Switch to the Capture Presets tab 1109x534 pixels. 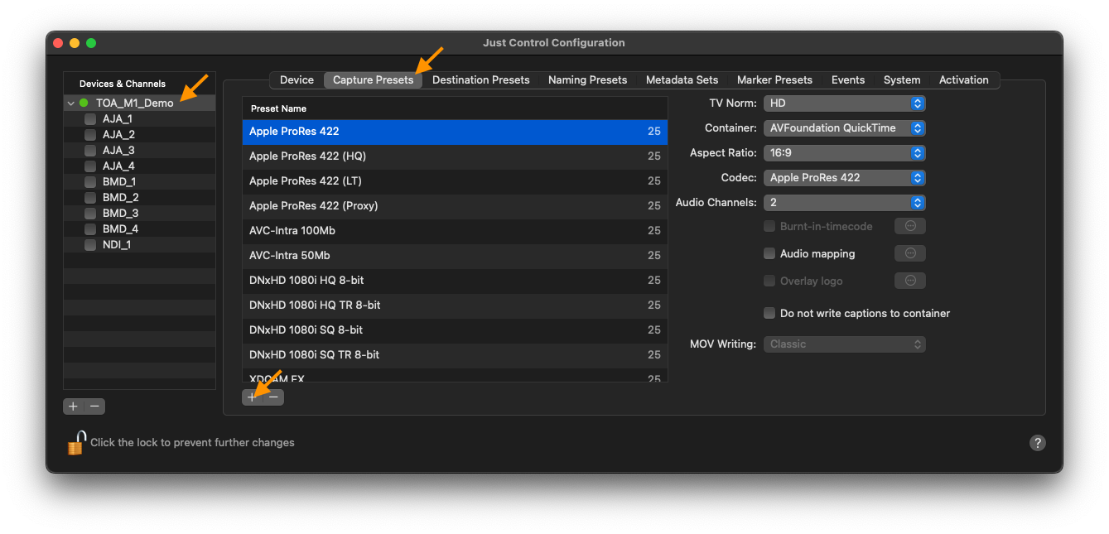pos(373,80)
